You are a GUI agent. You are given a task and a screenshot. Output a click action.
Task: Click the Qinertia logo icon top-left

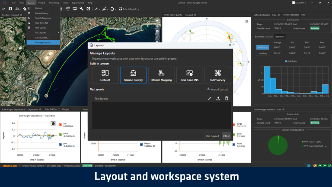tap(4, 3)
